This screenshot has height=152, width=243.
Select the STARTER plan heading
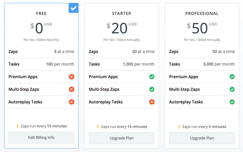click(x=121, y=14)
